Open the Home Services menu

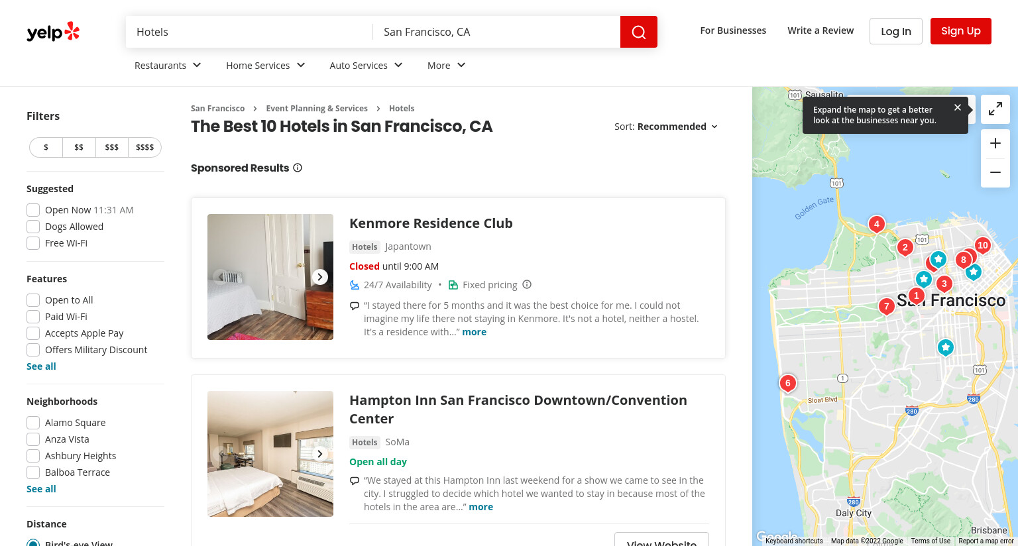pyautogui.click(x=265, y=65)
